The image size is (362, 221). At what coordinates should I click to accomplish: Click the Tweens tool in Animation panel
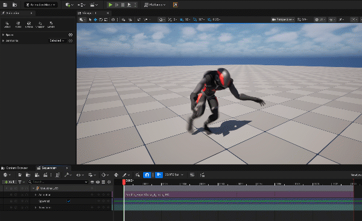pyautogui.click(x=29, y=25)
